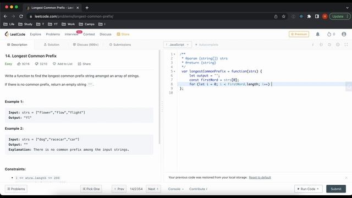Click the Premium button
352x198 pixels.
click(x=299, y=34)
